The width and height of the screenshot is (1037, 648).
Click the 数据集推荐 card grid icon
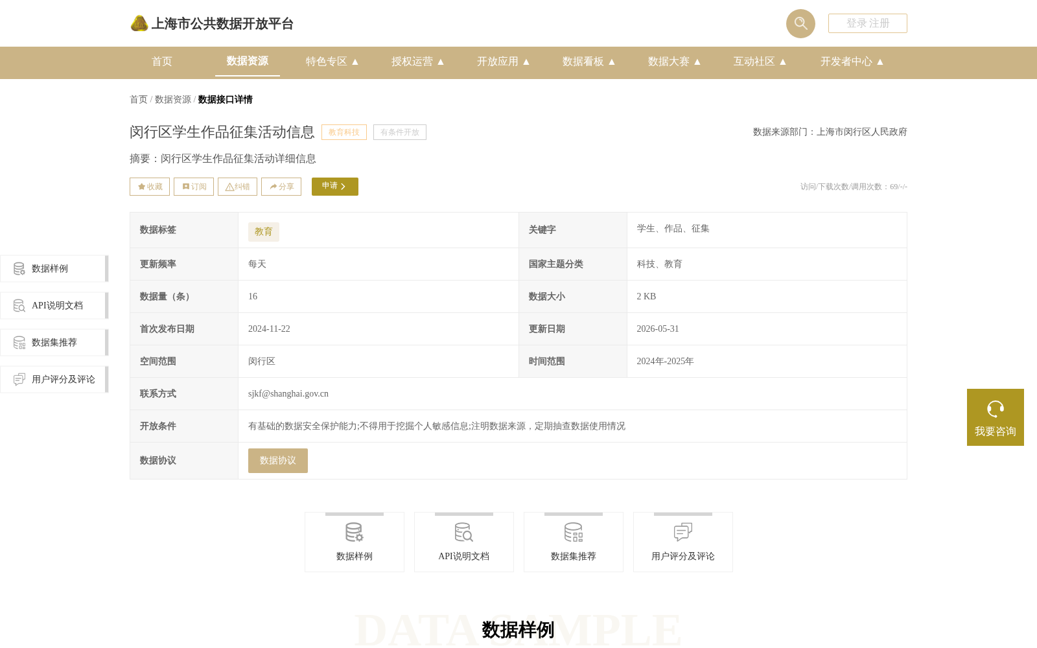point(574,533)
